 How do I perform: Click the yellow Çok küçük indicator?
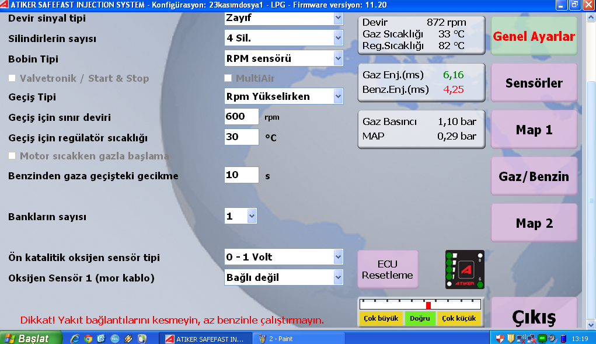coord(459,318)
